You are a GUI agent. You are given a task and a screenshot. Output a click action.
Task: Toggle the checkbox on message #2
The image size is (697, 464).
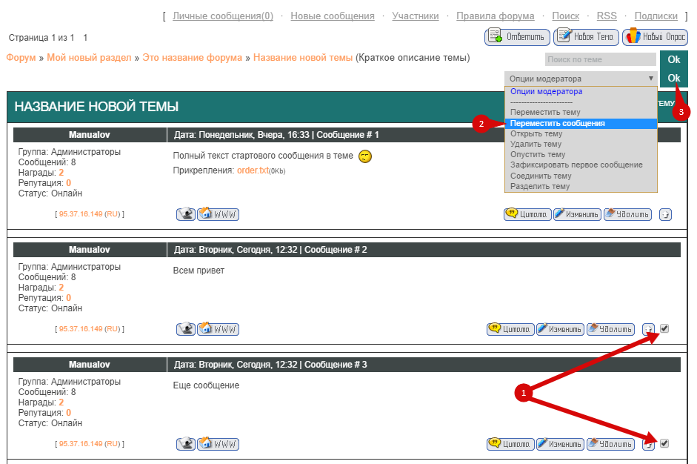pos(664,328)
